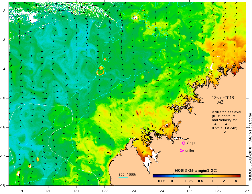Click latitude axis label "-18"
252x194 pixels.
3,185
